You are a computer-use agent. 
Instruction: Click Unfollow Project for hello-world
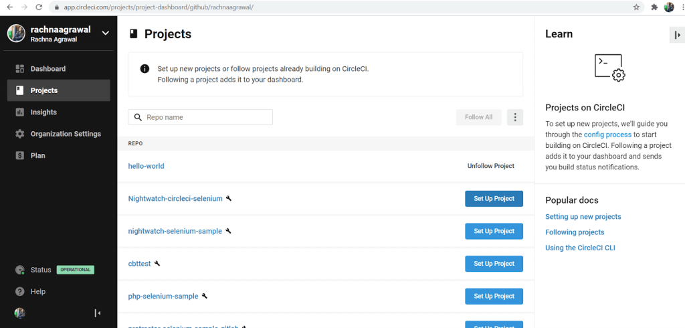(x=490, y=166)
